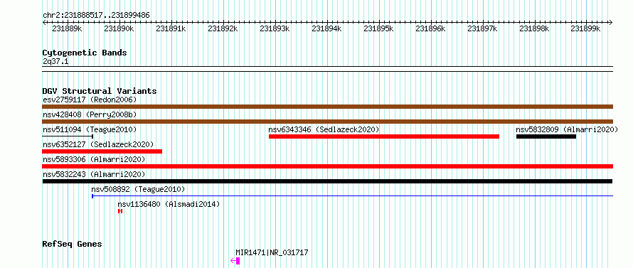Open the nsv5832809 (Almarri2020) label

[567, 129]
